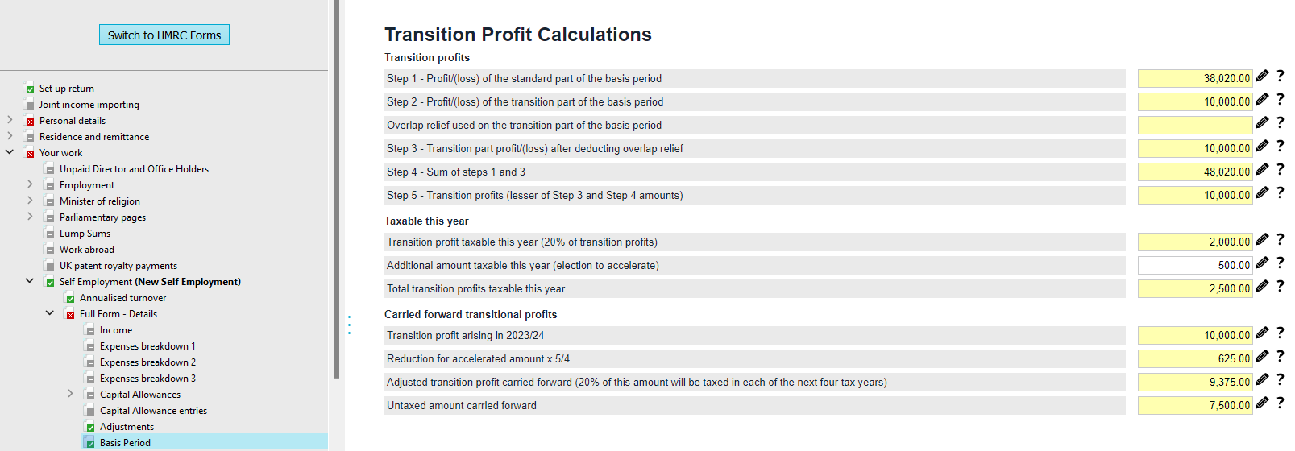This screenshot has width=1295, height=451.
Task: Expand the Capital Allowances node
Action: pos(70,394)
